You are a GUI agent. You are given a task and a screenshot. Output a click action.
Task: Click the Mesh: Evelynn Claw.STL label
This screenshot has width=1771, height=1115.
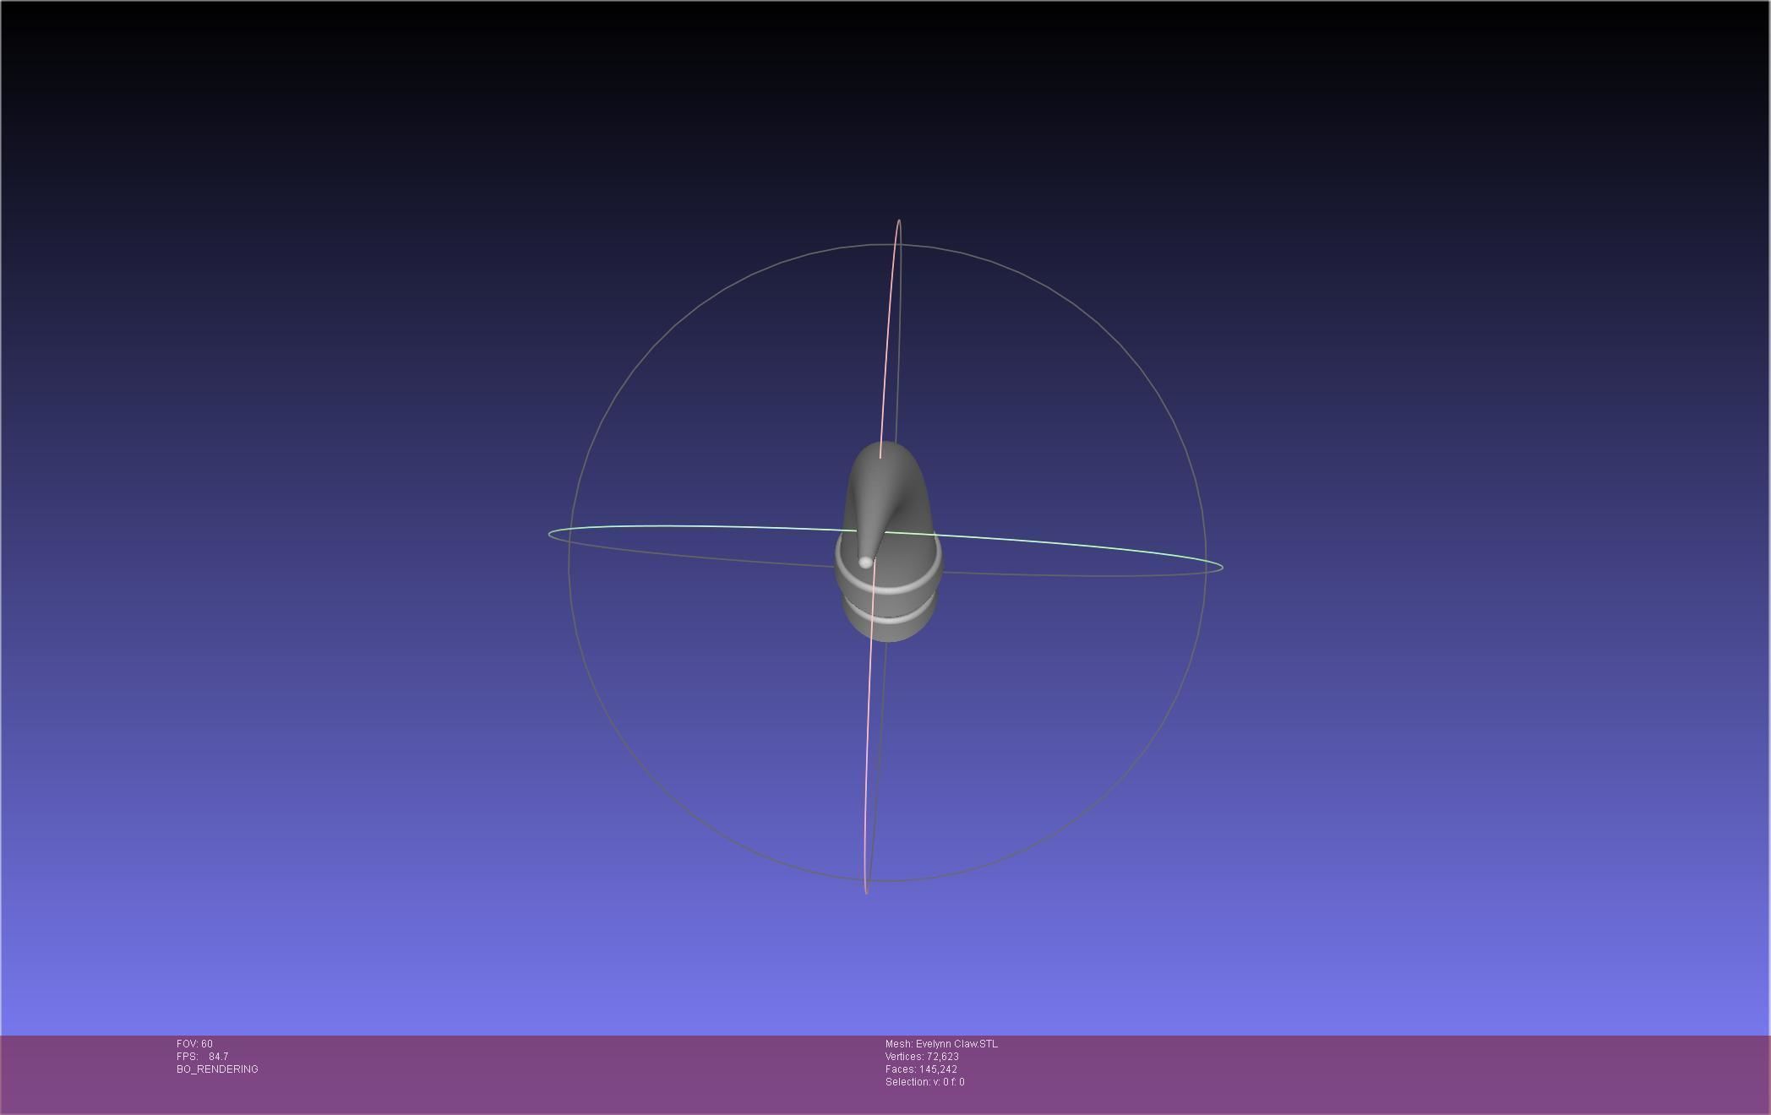[x=940, y=1044]
